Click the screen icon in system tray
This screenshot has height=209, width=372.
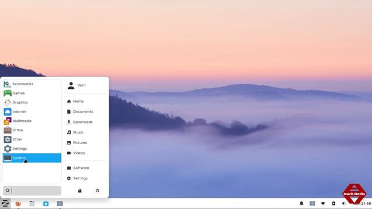point(312,203)
